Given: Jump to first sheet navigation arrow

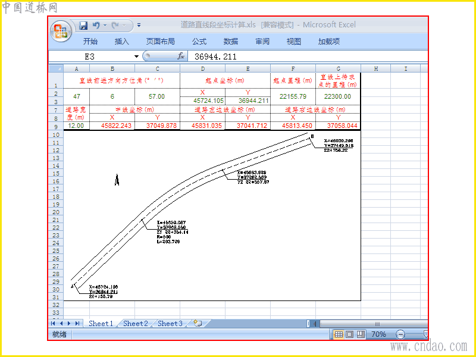Looking at the screenshot, I should point(53,324).
